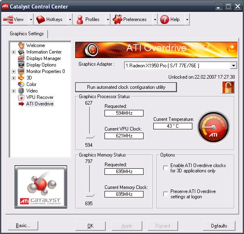
Task: Click the Monitor Properties 0 icon
Action: click(x=21, y=71)
